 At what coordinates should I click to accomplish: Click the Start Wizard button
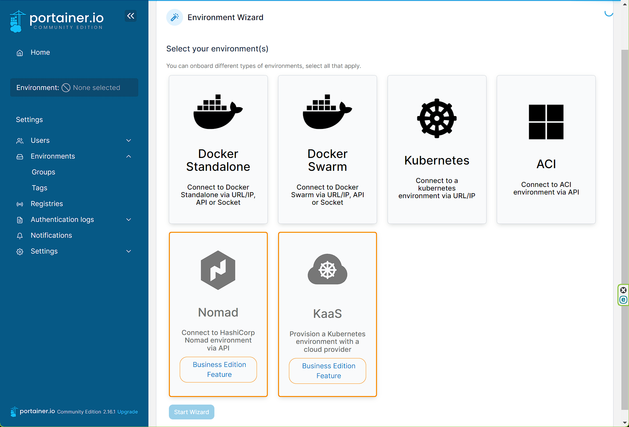pos(192,412)
